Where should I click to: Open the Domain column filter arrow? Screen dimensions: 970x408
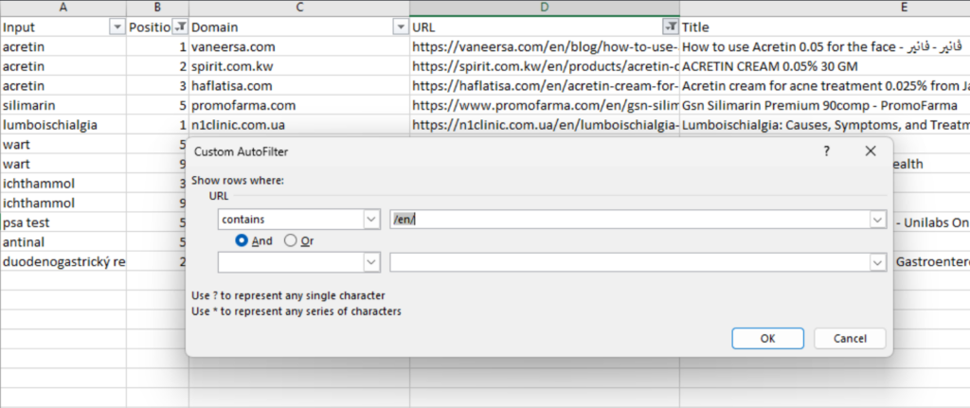[400, 28]
